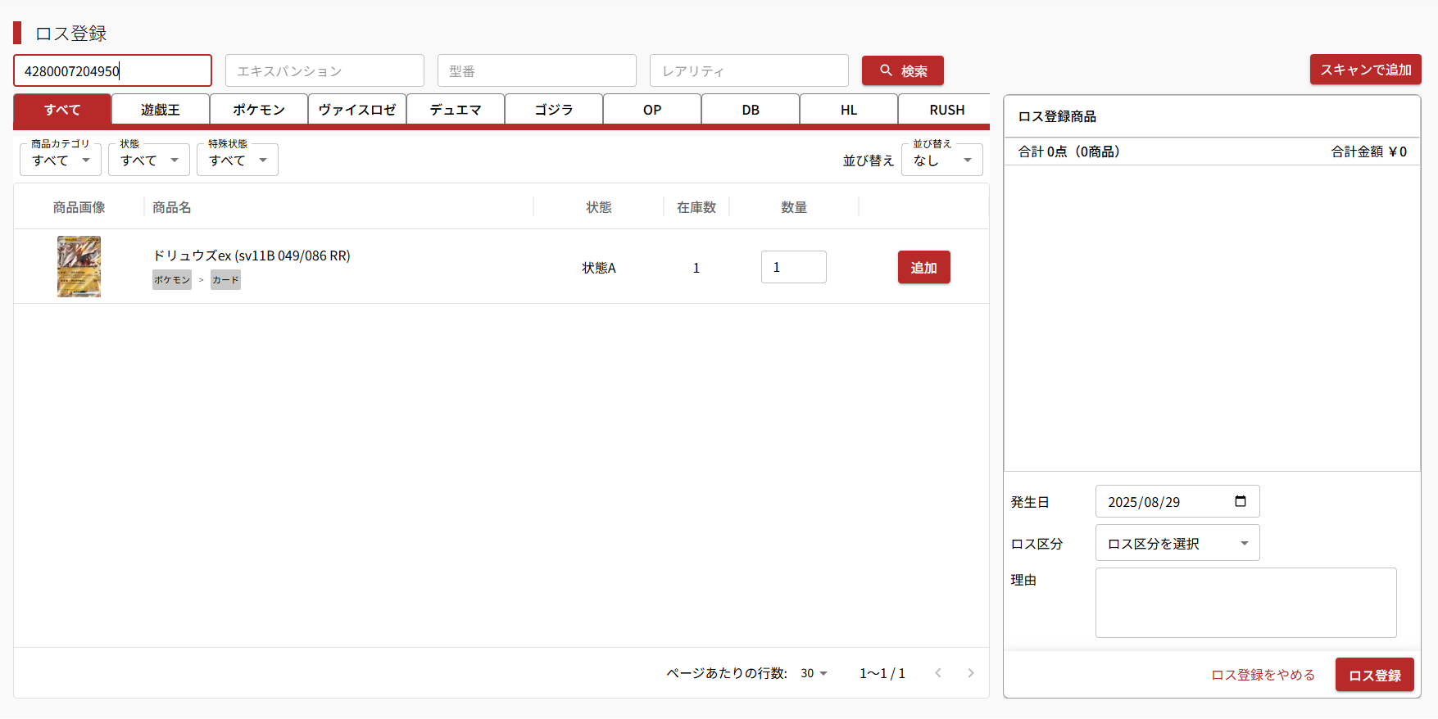The height and width of the screenshot is (719, 1438).
Task: Change rows per page dropdown
Action: coord(814,673)
